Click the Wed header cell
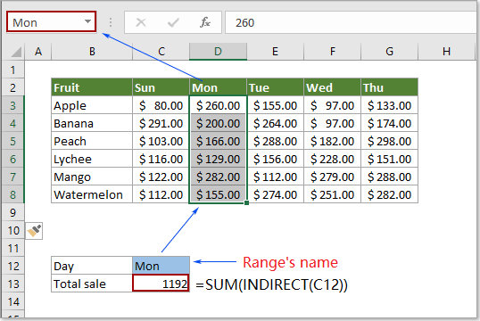This screenshot has width=480, height=321. (333, 87)
